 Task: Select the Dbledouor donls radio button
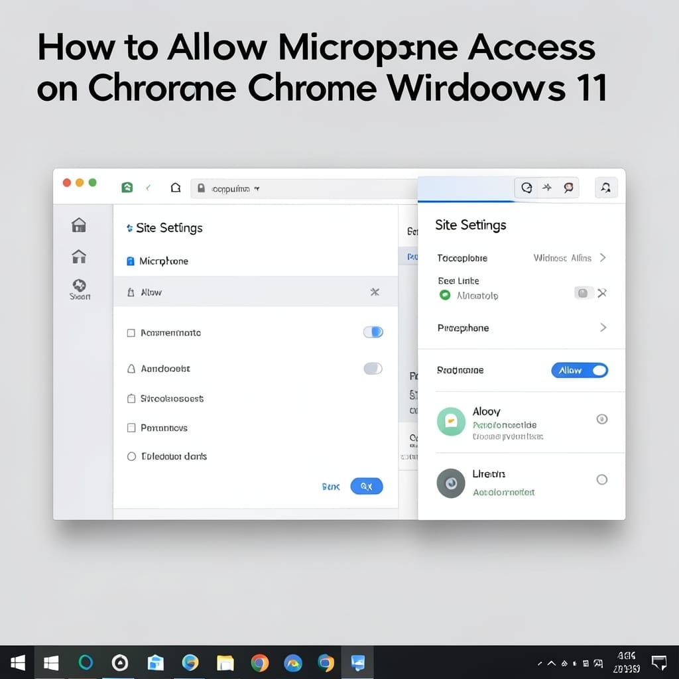click(131, 456)
